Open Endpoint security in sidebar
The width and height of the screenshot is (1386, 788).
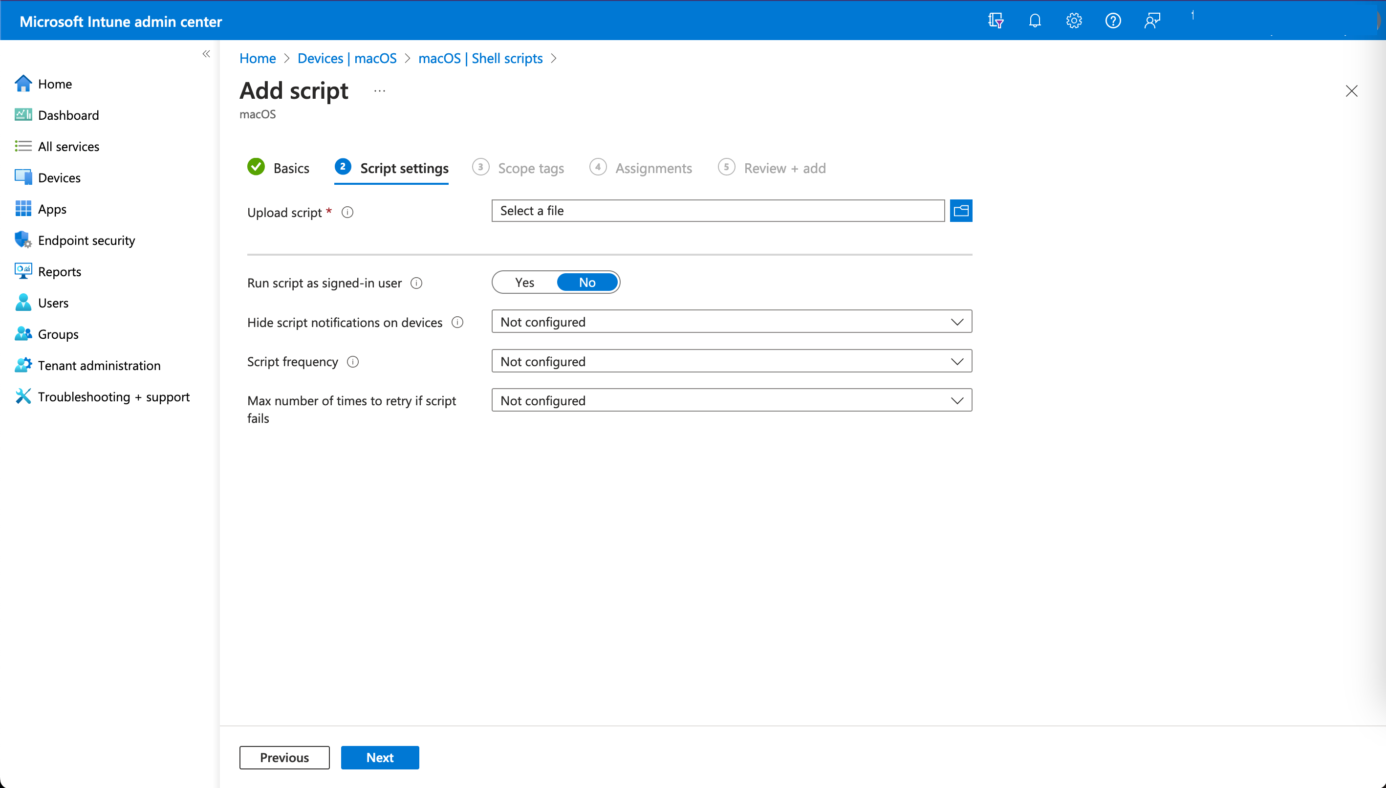[87, 241]
